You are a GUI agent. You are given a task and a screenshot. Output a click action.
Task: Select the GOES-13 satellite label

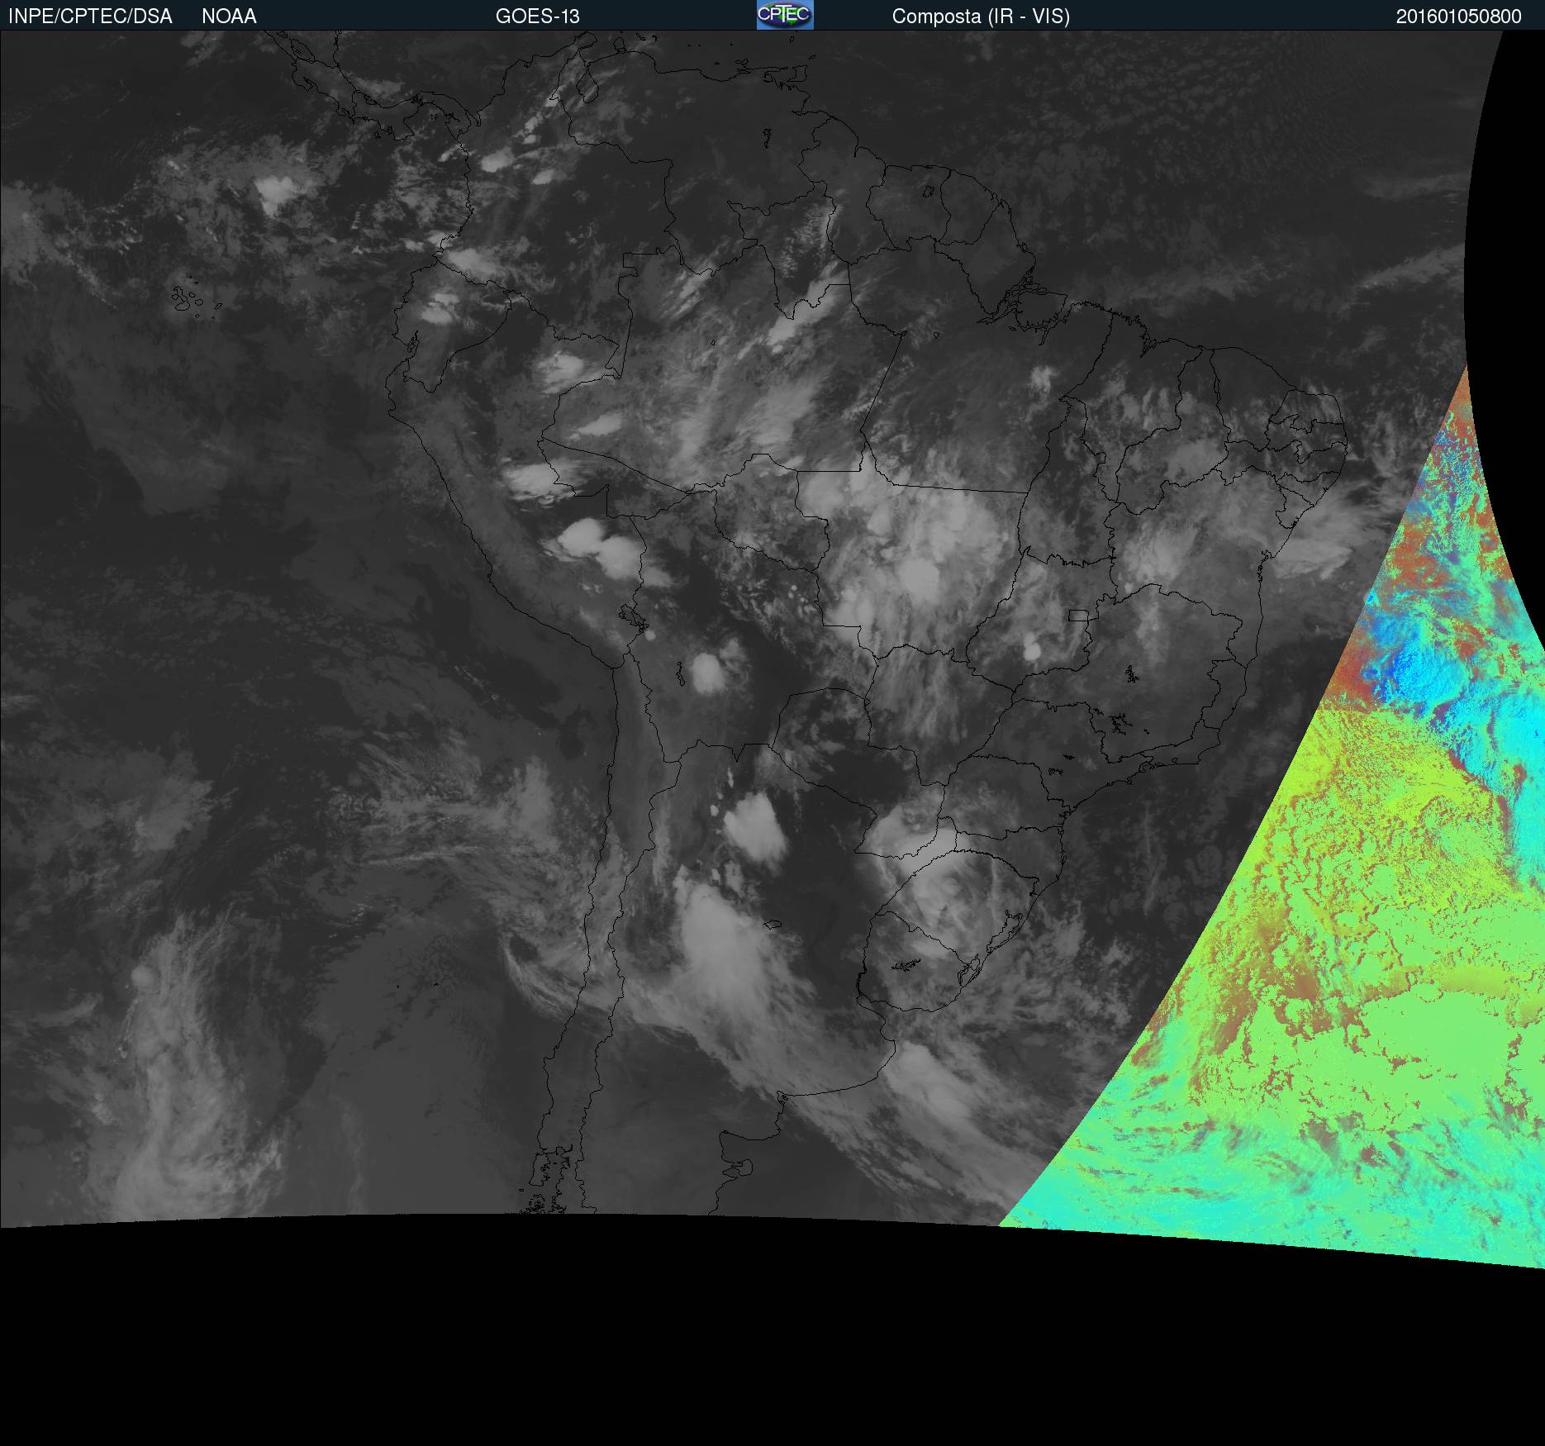point(538,17)
